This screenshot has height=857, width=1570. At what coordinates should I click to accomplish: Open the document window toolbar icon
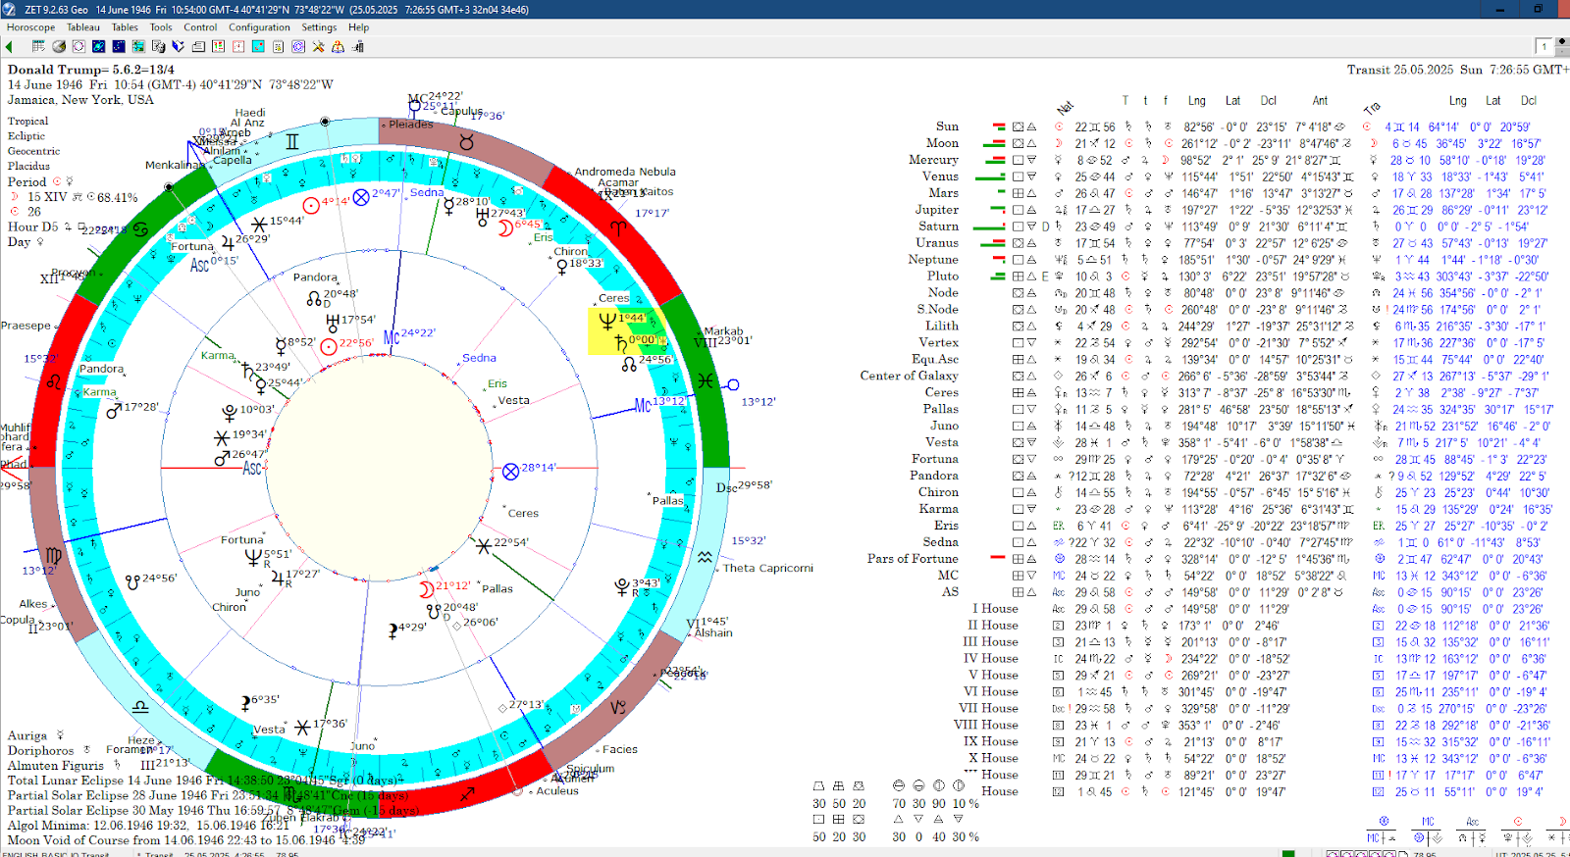tap(198, 46)
